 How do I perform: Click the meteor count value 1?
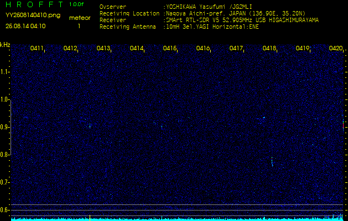tap(79, 27)
